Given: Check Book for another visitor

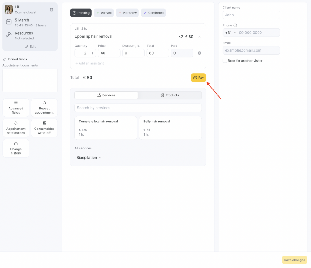Looking at the screenshot, I should coord(225,61).
